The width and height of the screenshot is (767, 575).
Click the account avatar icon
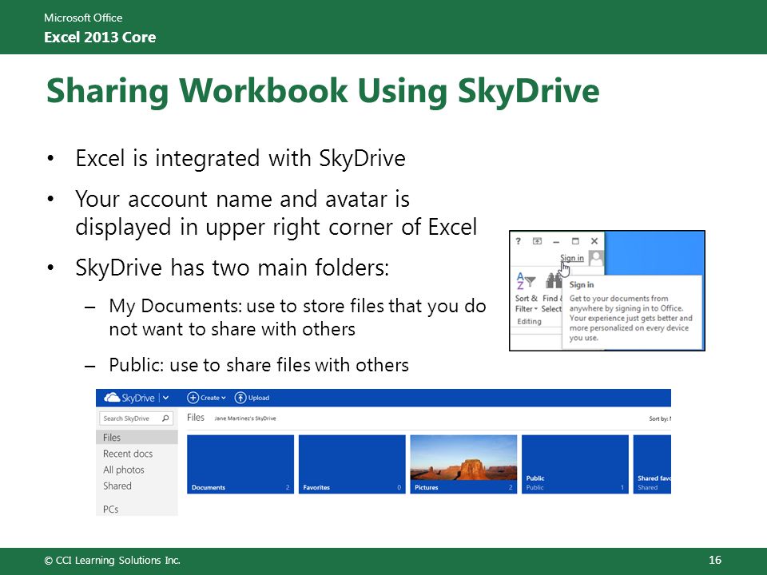coord(596,258)
